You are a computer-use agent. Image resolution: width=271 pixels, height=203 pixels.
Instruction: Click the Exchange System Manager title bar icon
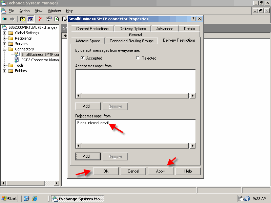pyautogui.click(x=3, y=3)
